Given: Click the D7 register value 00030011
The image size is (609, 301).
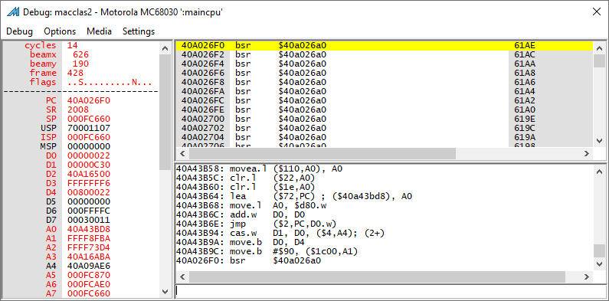Looking at the screenshot, I should 89,221.
